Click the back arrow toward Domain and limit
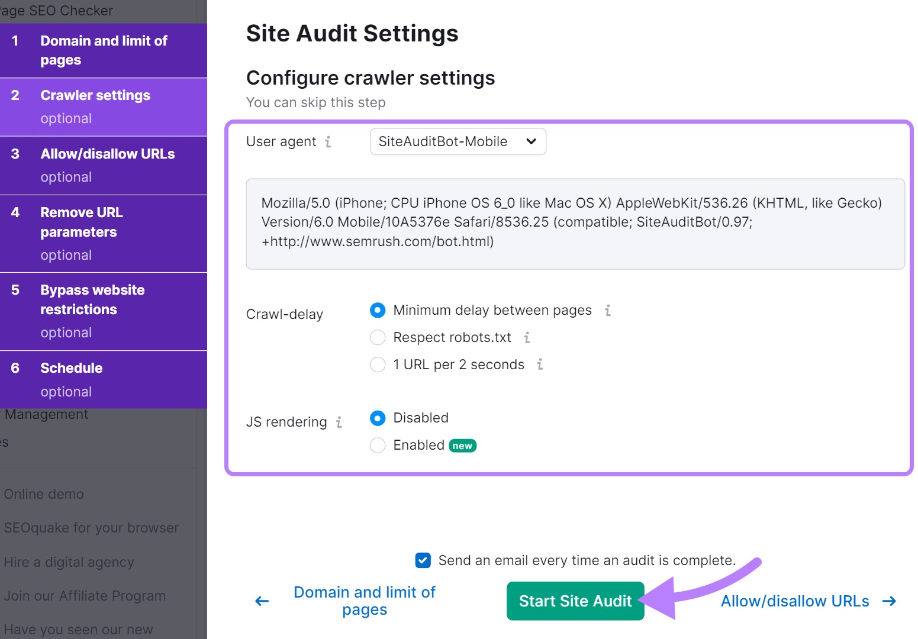The height and width of the screenshot is (639, 918). point(261,601)
